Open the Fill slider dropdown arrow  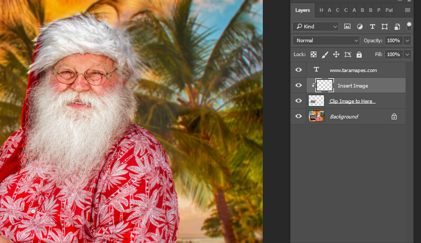point(407,55)
